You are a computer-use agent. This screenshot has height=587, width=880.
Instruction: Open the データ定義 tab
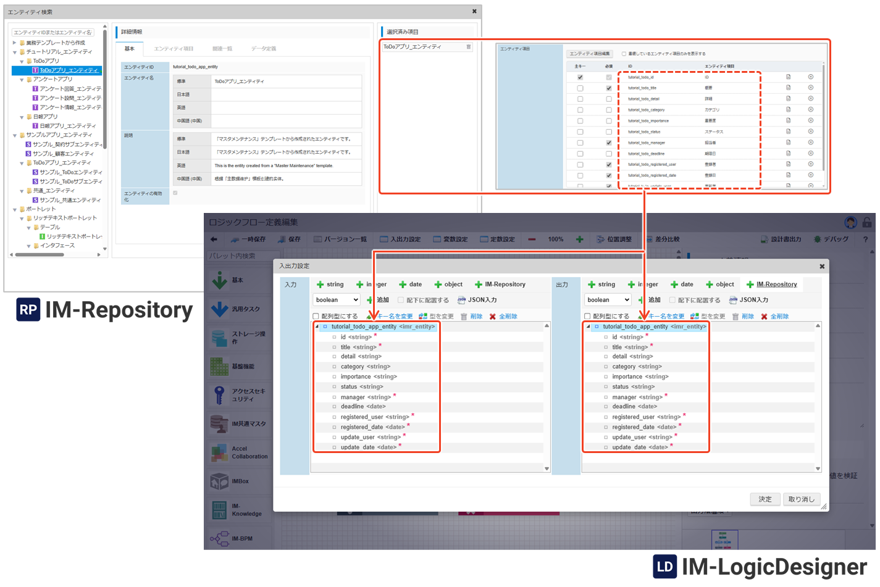(264, 49)
